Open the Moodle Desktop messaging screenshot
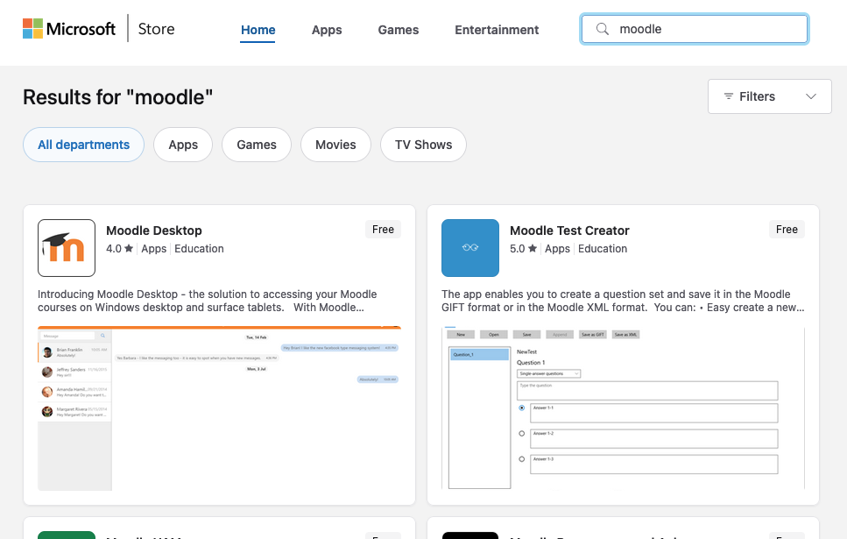 (219, 408)
